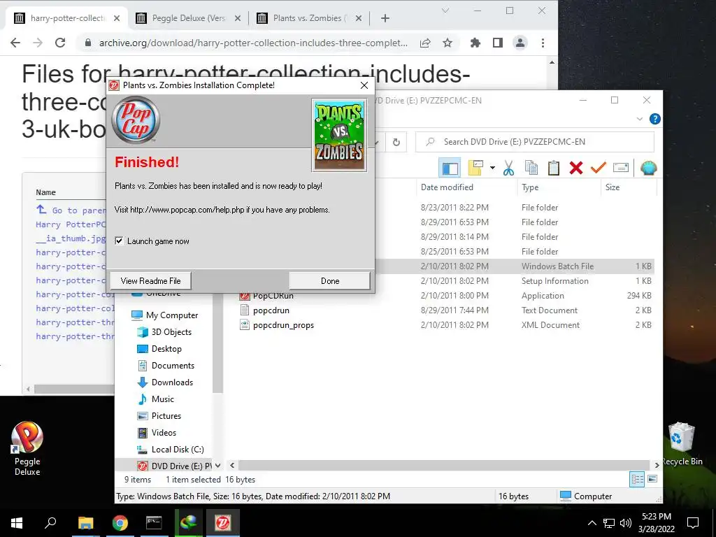Click the Cut scissors icon
The height and width of the screenshot is (537, 716).
(508, 168)
